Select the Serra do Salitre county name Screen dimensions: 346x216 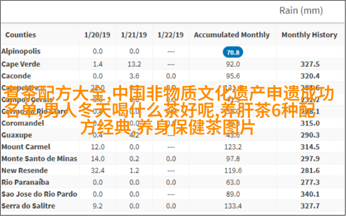[x=27, y=206]
